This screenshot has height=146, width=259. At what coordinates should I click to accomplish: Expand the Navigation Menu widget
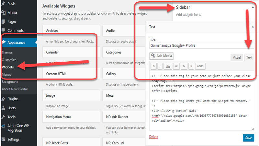[x=71, y=117]
